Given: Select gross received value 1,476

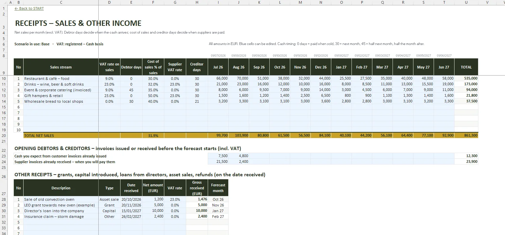Looking at the screenshot, I should [x=197, y=199].
